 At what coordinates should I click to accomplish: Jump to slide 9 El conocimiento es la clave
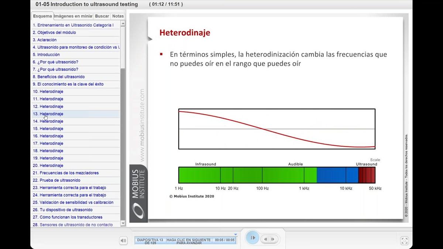pyautogui.click(x=76, y=84)
